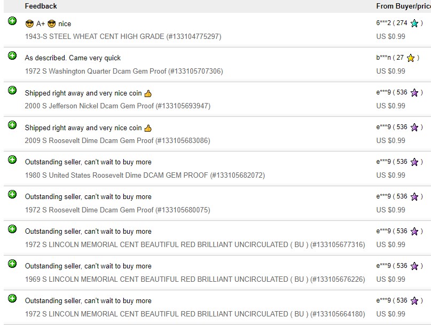Click yellow star next to buyer b***n

411,58
